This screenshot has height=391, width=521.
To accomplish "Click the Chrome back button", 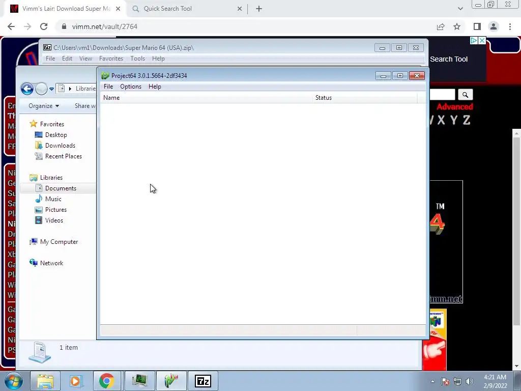I will [x=11, y=26].
